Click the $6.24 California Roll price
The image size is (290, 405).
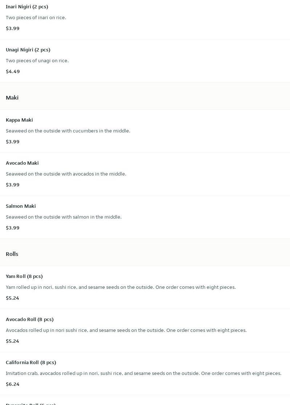[13, 384]
